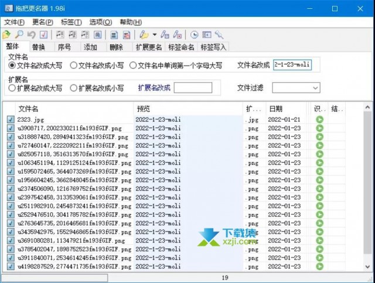Click the pencil with folder icon
The image size is (375, 283).
(144, 35)
